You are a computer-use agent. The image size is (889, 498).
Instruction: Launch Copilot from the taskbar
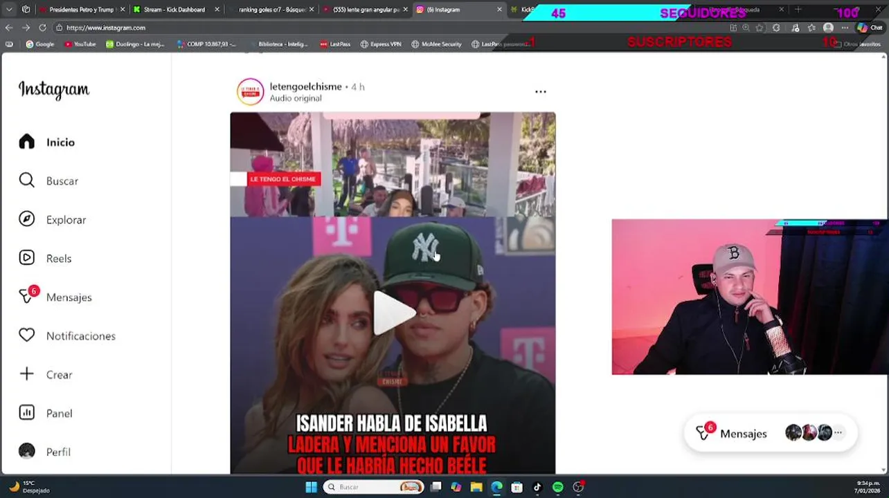(x=456, y=487)
